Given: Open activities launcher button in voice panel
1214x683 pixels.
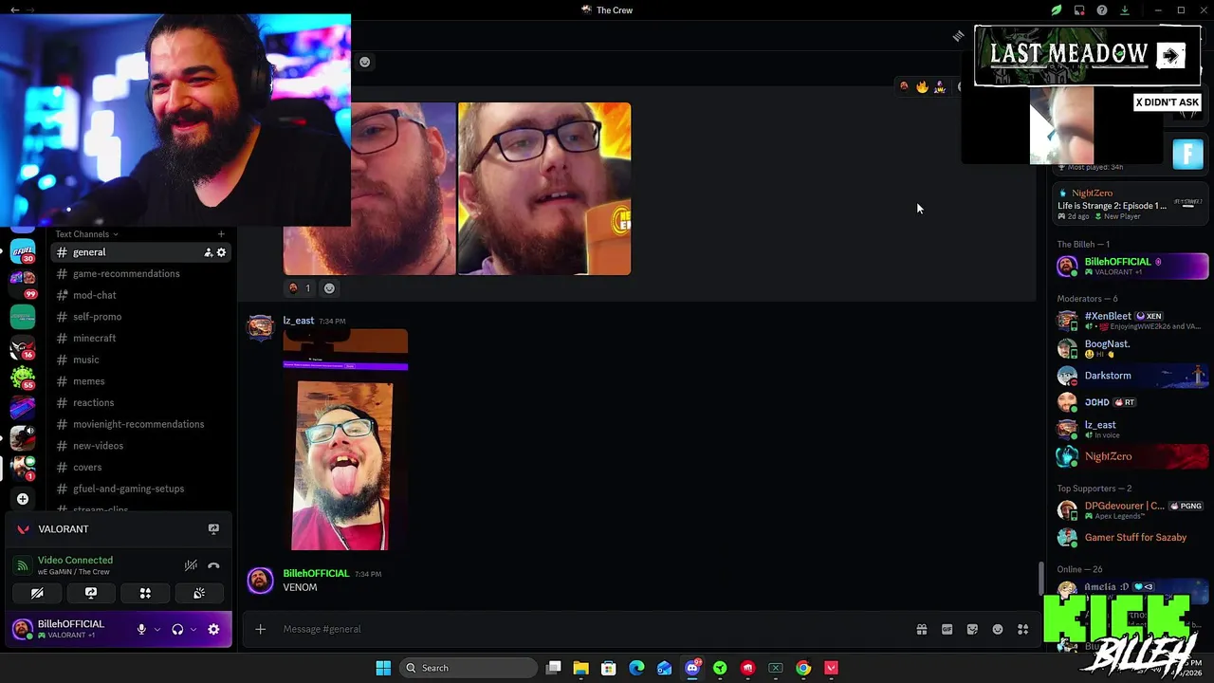Looking at the screenshot, I should click(145, 593).
